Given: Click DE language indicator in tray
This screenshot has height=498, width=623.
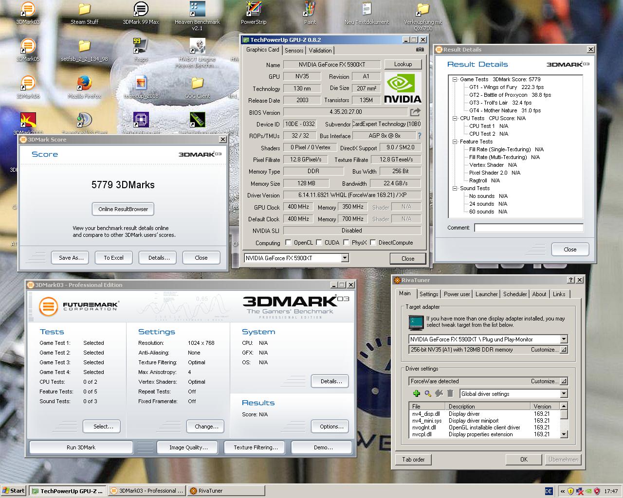Looking at the screenshot, I should [549, 491].
